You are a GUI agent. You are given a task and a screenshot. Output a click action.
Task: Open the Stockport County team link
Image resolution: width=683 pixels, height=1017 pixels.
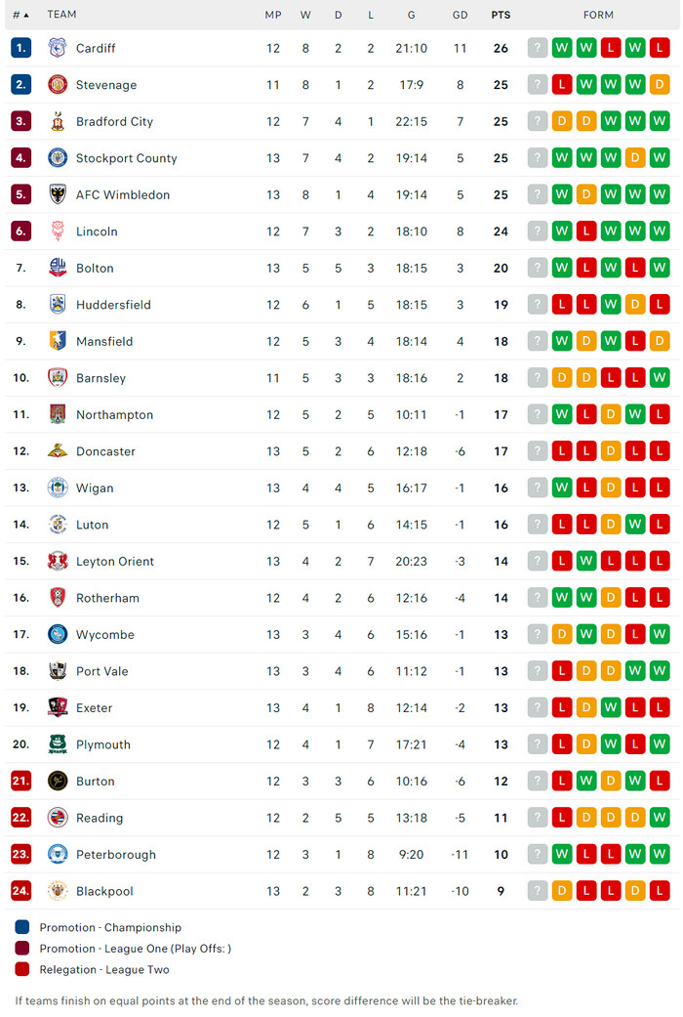pyautogui.click(x=126, y=158)
